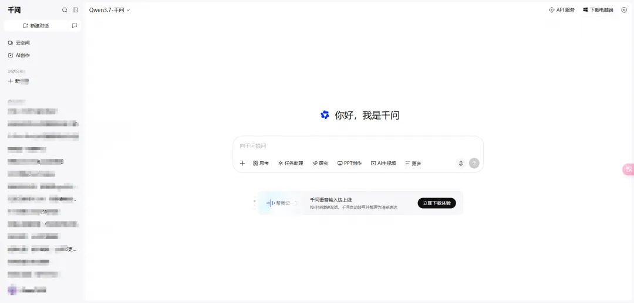Toggle 思考 mode
The image size is (634, 303).
(261, 164)
